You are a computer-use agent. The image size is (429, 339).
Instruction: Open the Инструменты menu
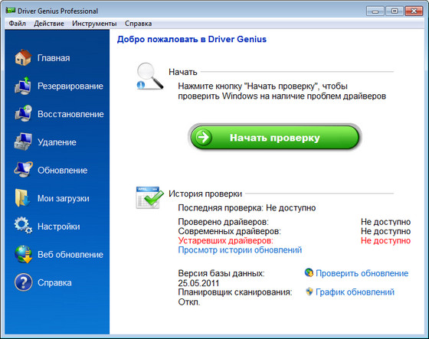coord(94,24)
